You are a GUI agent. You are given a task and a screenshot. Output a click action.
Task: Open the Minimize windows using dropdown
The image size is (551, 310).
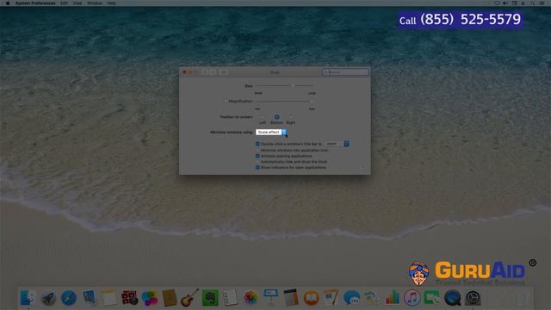(x=271, y=132)
